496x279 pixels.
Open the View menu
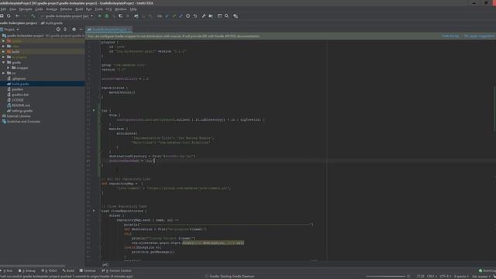click(12, 9)
